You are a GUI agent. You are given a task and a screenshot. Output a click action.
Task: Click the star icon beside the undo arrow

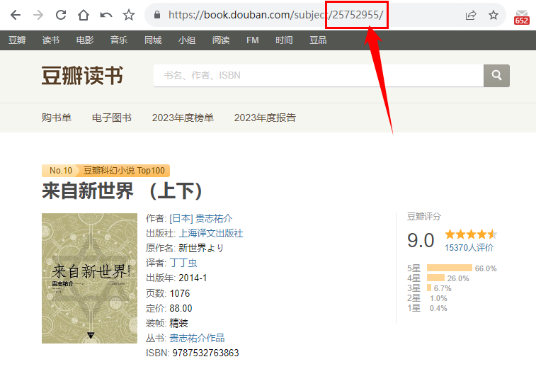click(129, 15)
